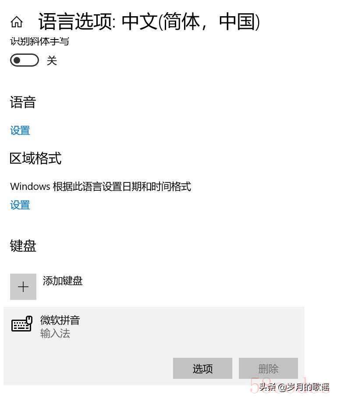Click the 识别斜体手写 label text

[x=39, y=41]
